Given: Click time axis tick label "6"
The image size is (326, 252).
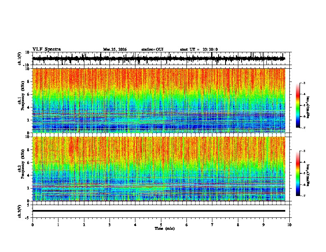Looking at the screenshot, I should tap(187, 225).
